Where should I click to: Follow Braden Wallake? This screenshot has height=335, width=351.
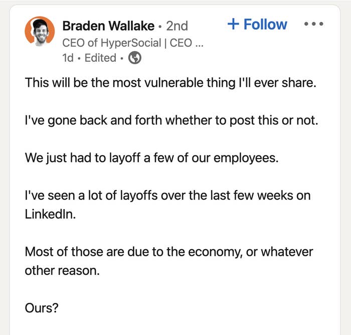coord(257,24)
